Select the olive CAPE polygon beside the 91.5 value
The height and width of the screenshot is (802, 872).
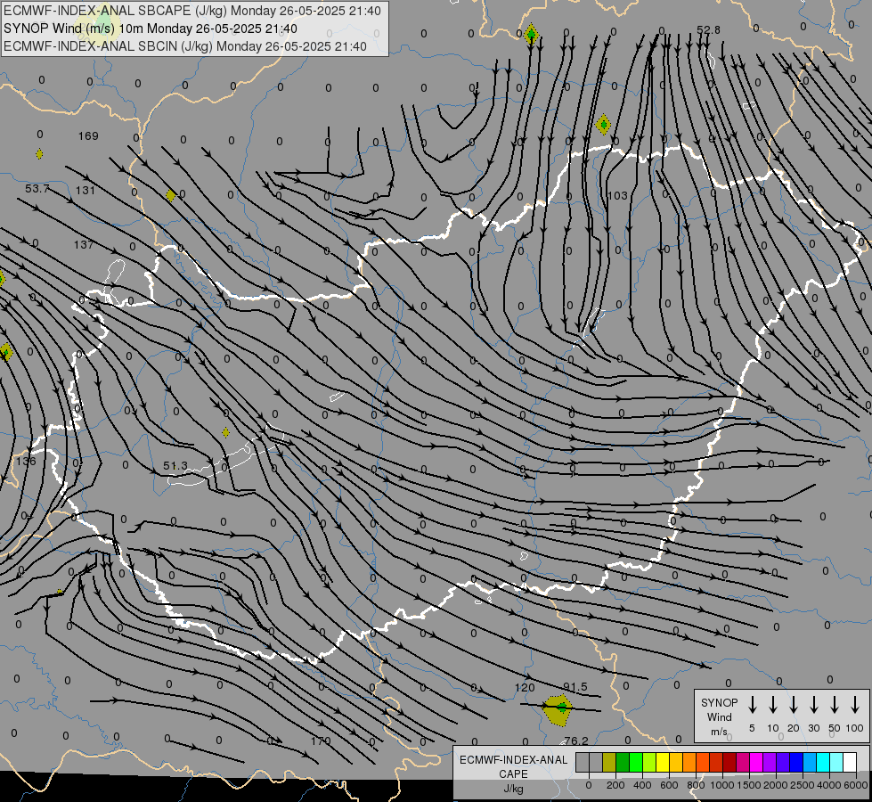[558, 709]
